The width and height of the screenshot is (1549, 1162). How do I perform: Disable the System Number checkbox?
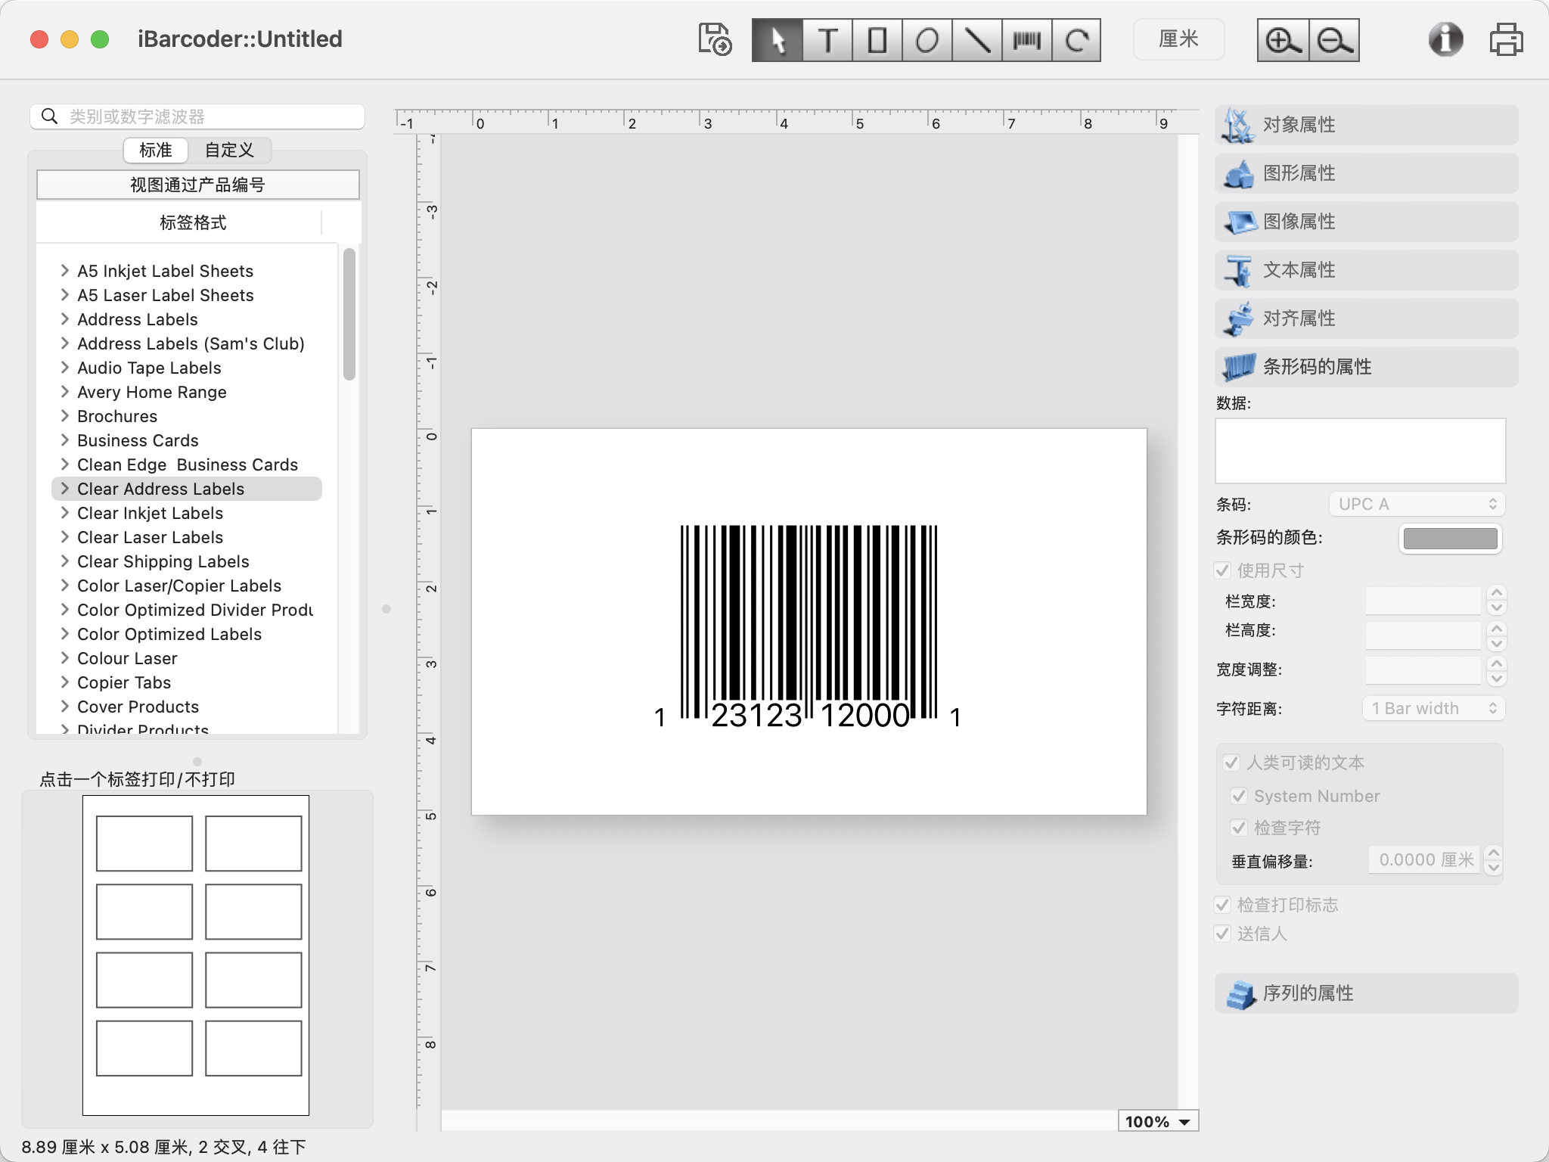[1238, 796]
